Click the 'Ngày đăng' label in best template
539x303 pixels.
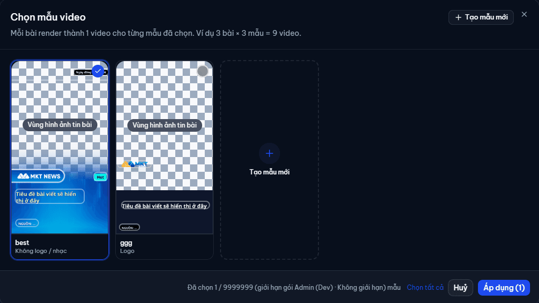pos(83,72)
